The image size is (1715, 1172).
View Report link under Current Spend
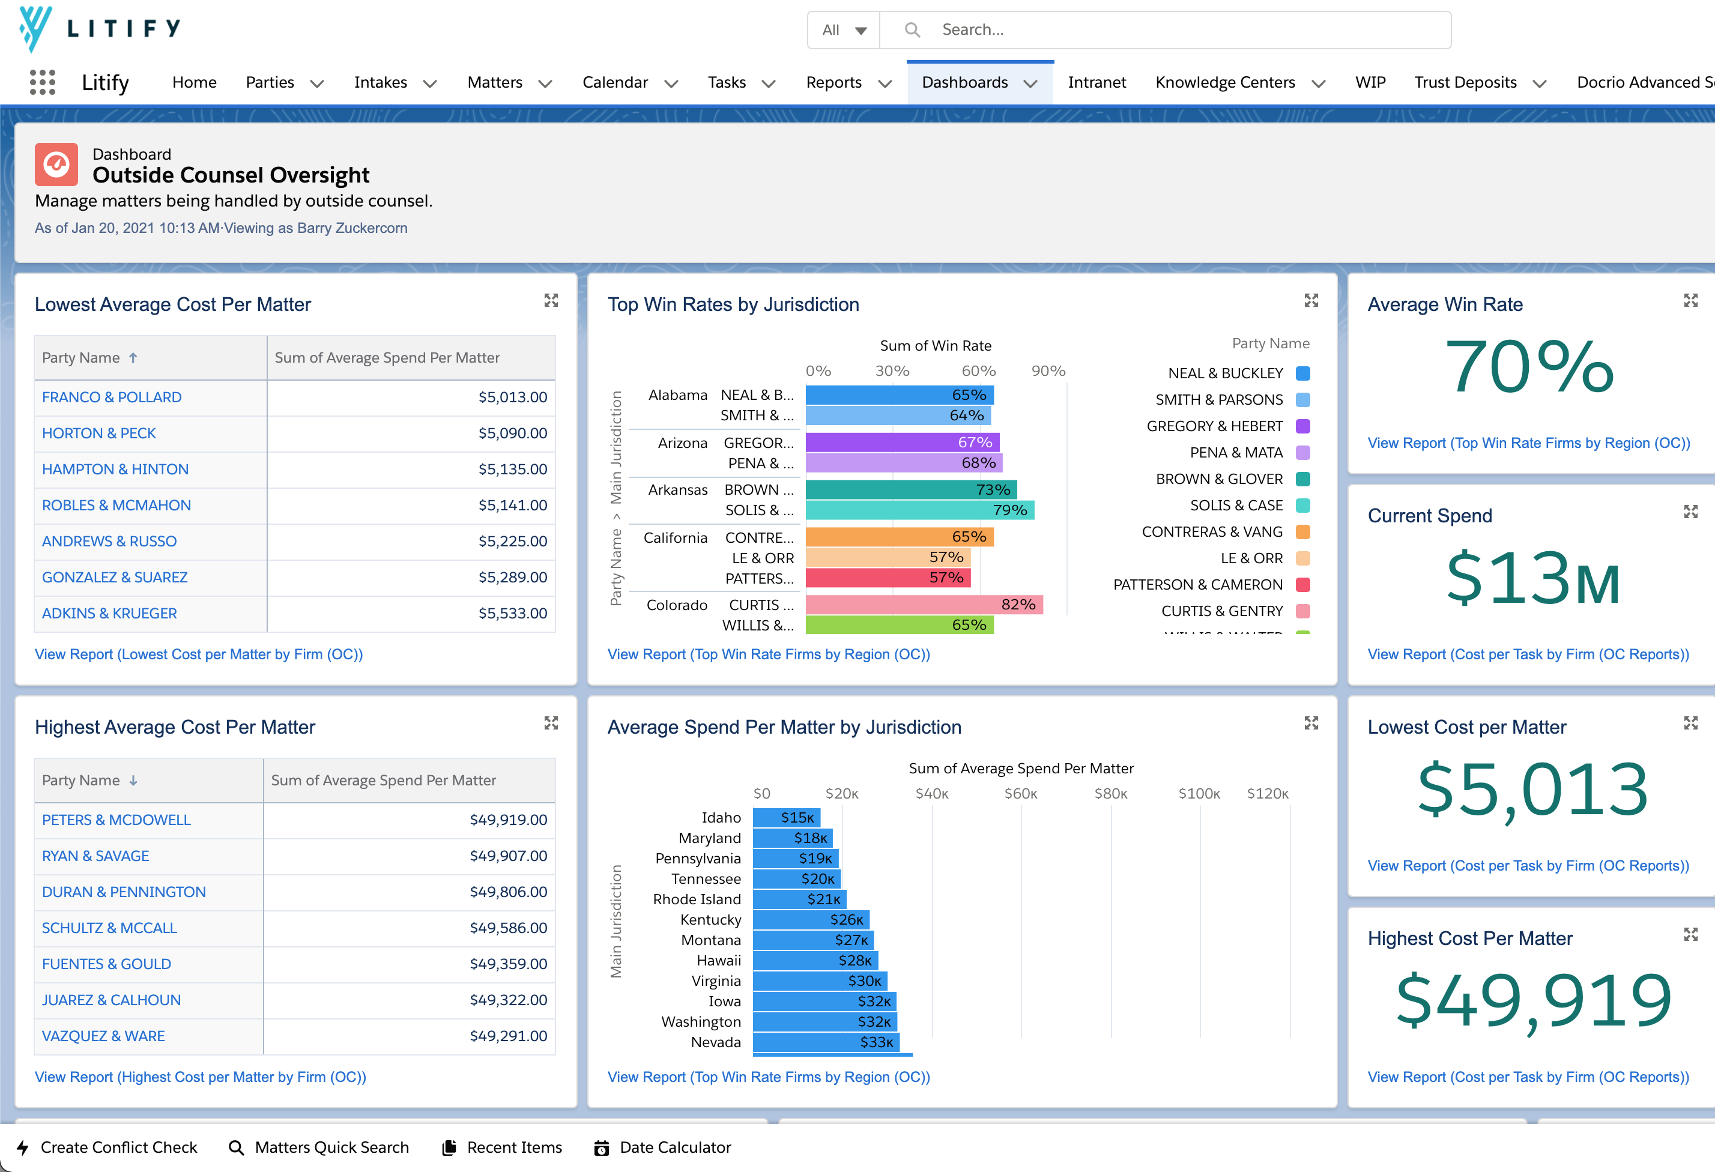pos(1528,654)
